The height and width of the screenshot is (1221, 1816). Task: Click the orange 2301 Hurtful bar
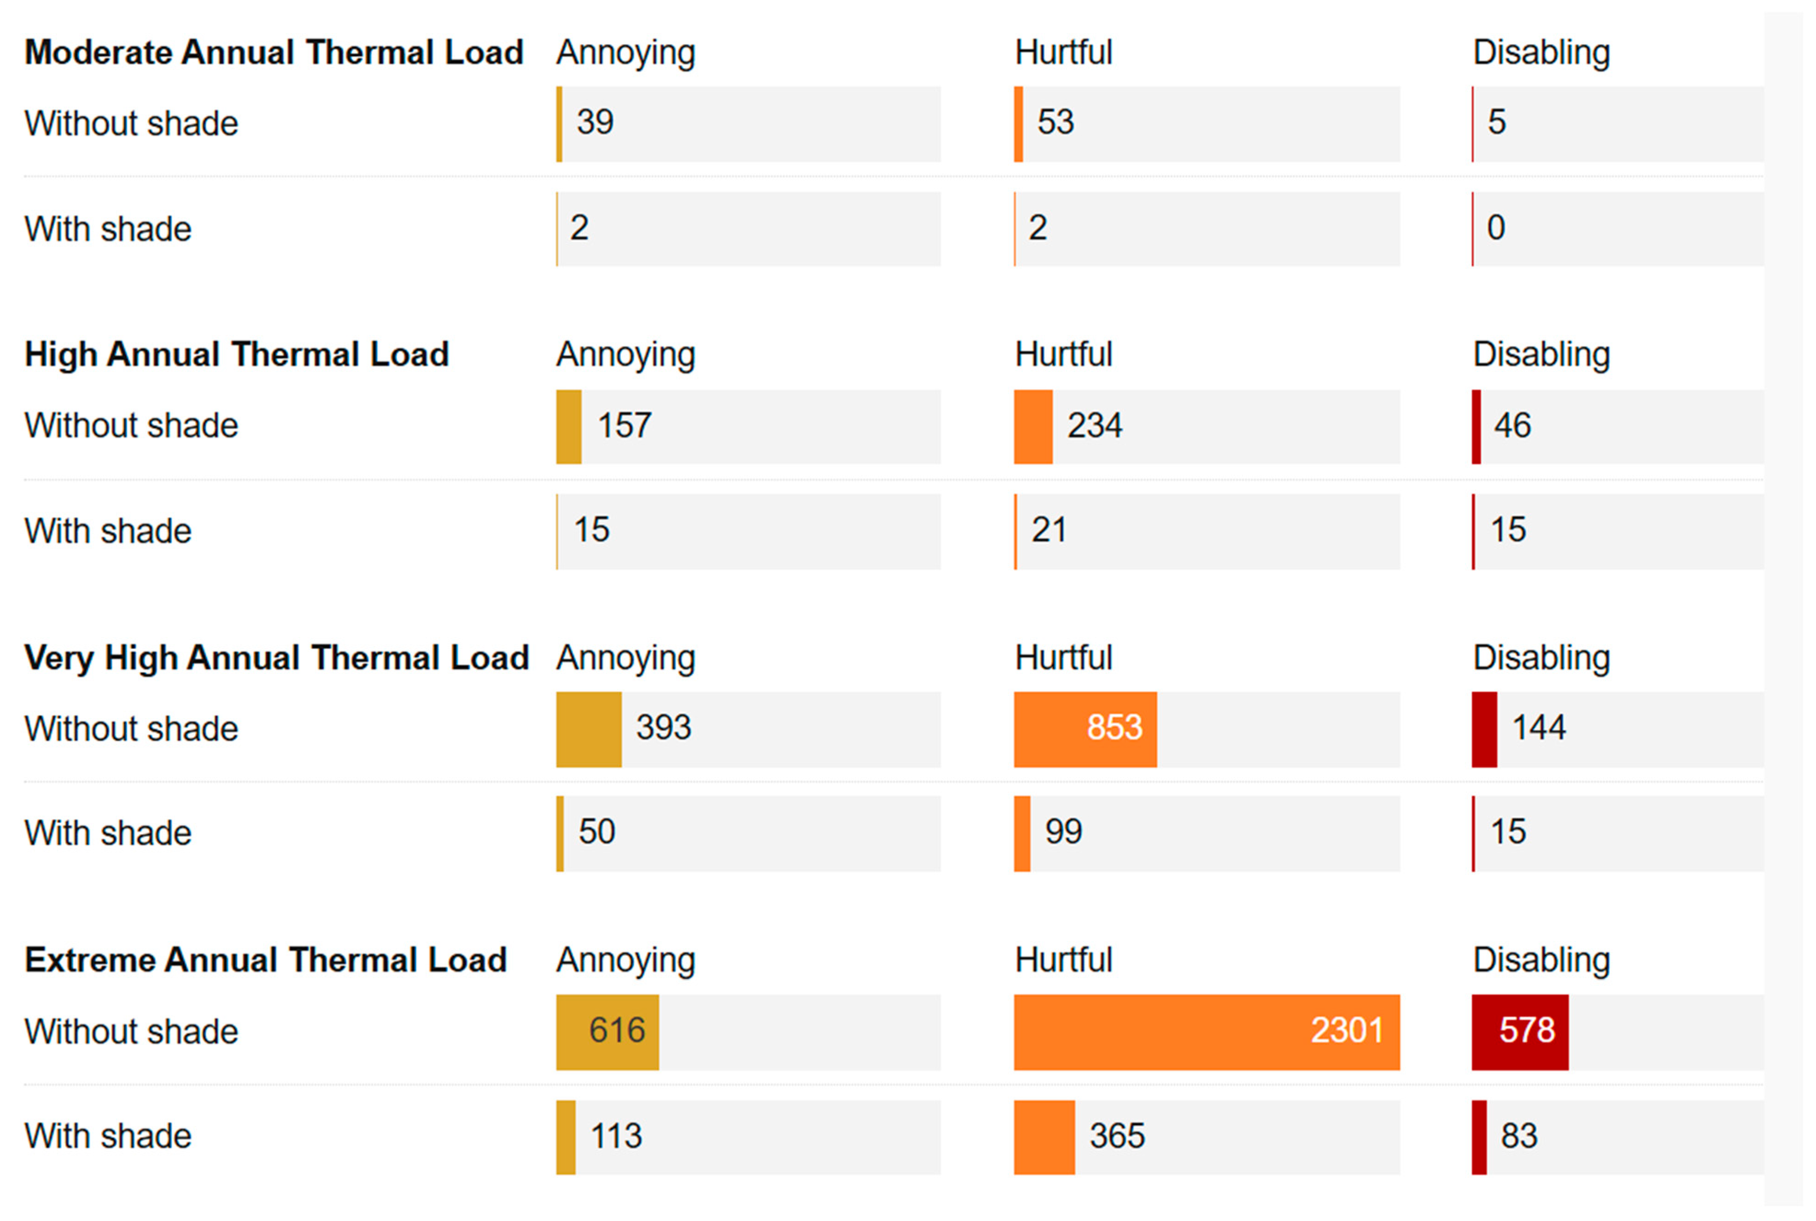pyautogui.click(x=1206, y=1032)
